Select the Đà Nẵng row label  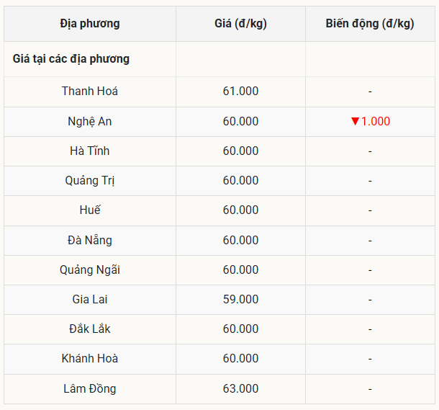[x=90, y=240]
